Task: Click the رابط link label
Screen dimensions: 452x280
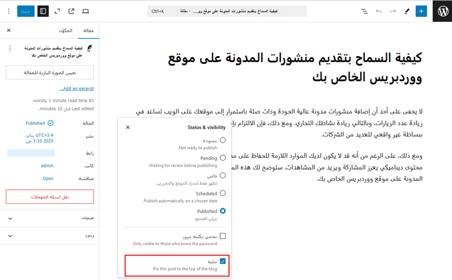Action: (x=90, y=153)
